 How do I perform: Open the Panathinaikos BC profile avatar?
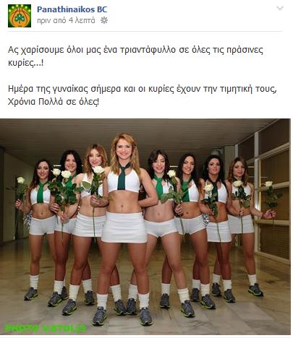pos(20,16)
